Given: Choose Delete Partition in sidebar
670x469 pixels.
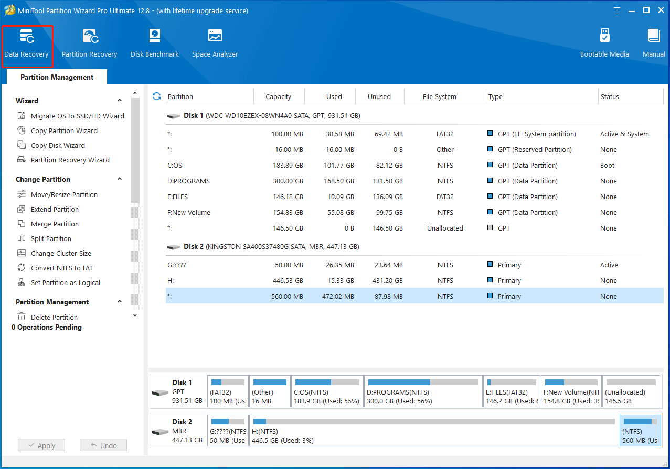Looking at the screenshot, I should click(47, 317).
